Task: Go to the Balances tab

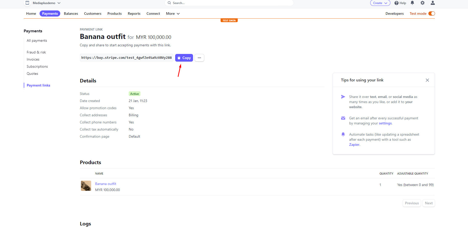Action: tap(71, 13)
